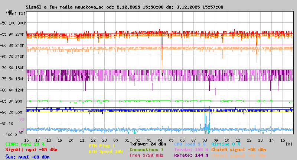Click the '-80 40 120M' y-axis label
Screen dimensions: 297x160
pyautogui.click(x=12, y=90)
